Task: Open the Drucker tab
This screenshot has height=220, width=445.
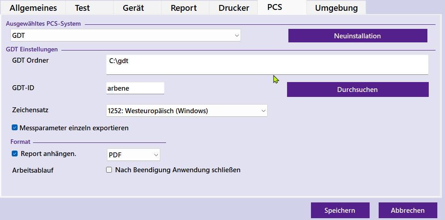Action: (233, 8)
